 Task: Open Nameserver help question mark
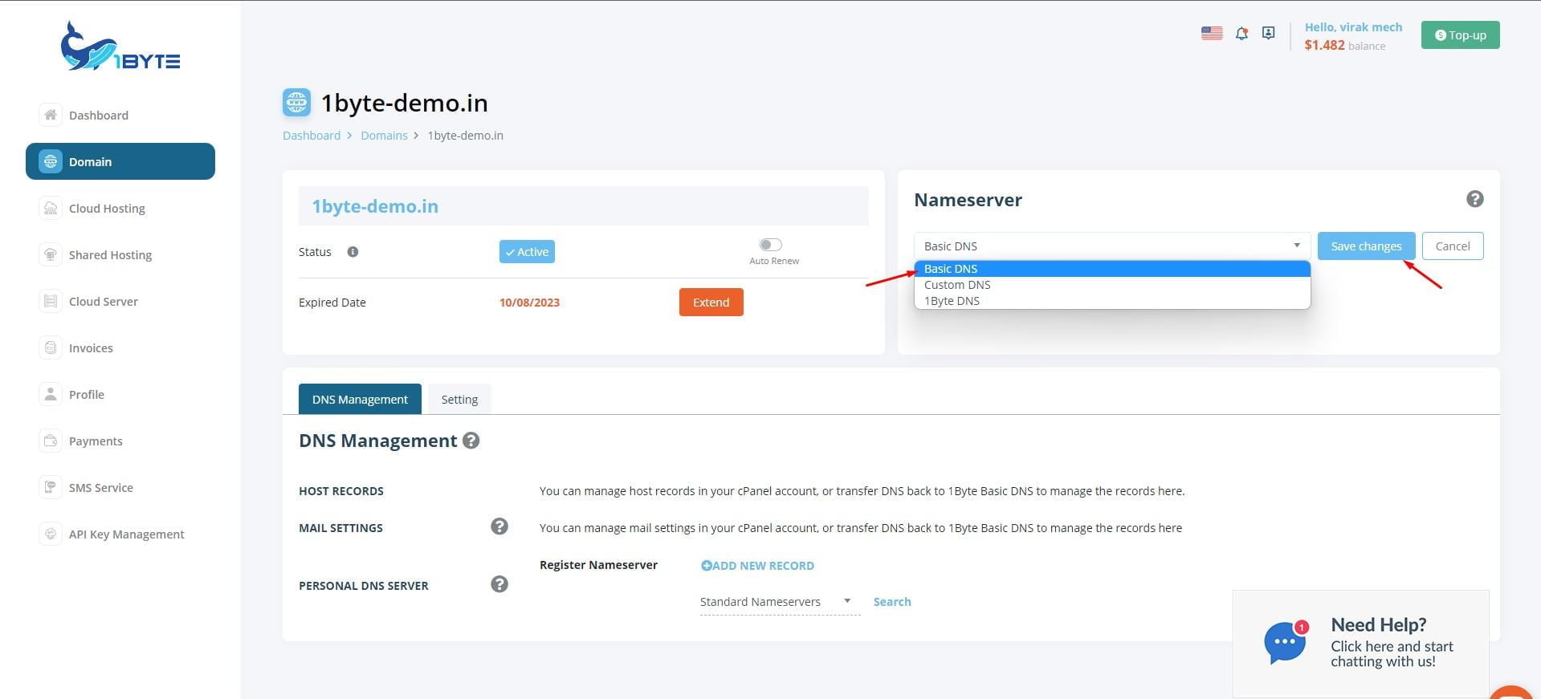click(1474, 199)
